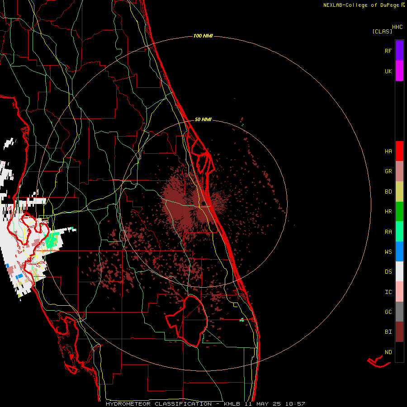Click the 'IC' legend label

click(388, 292)
